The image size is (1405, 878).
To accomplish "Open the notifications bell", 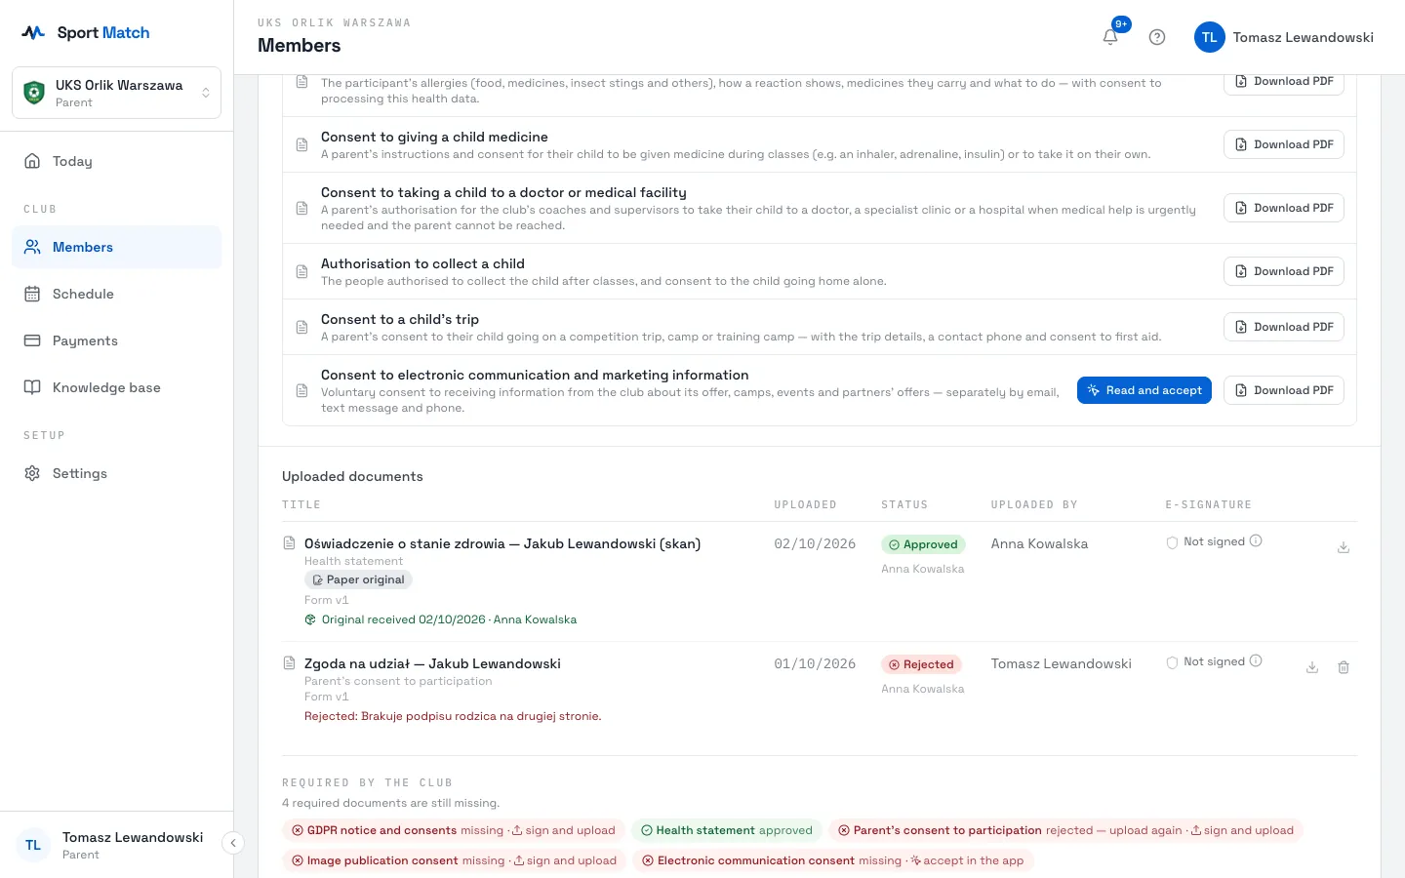I will [1110, 37].
